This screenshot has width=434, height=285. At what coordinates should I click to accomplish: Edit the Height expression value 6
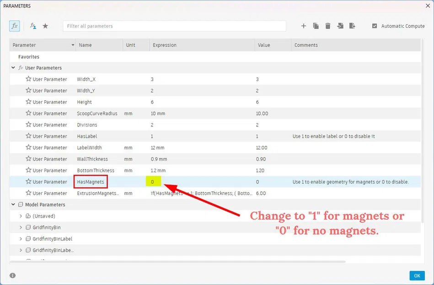152,102
